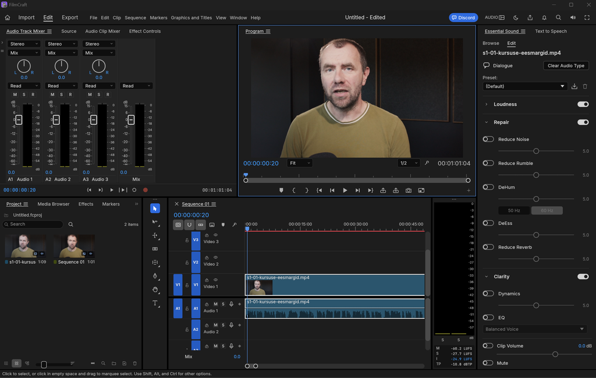Save the preset with download icon
The height and width of the screenshot is (378, 596).
click(x=574, y=86)
